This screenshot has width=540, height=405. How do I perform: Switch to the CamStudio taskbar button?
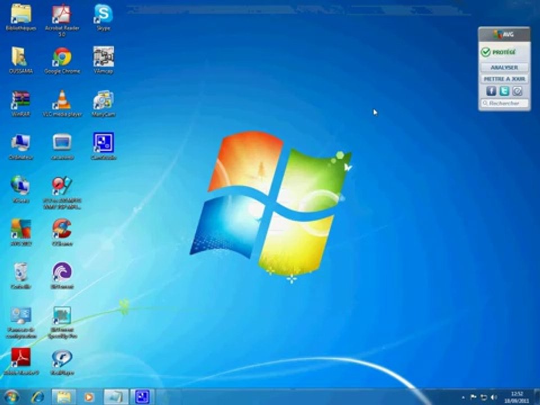(142, 397)
